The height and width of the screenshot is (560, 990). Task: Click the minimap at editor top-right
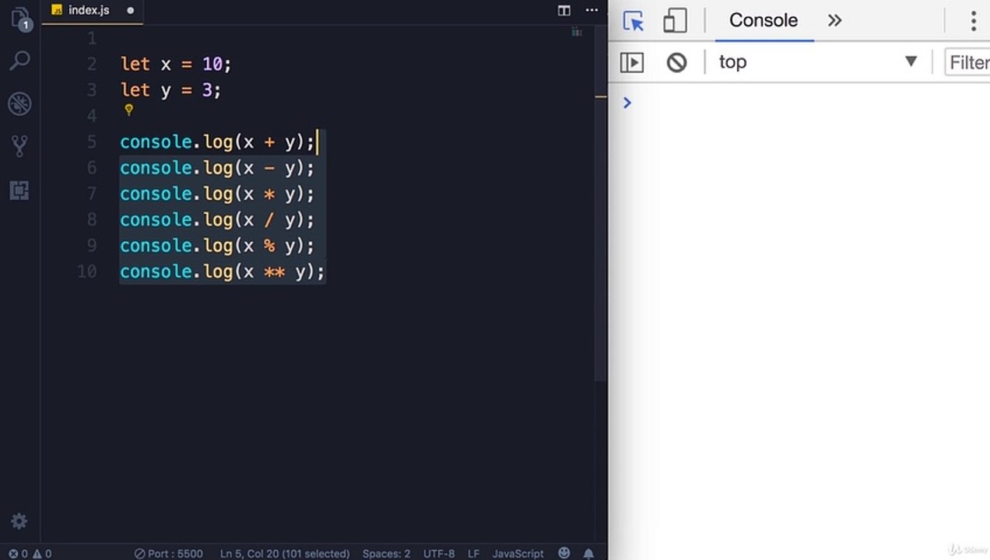577,33
